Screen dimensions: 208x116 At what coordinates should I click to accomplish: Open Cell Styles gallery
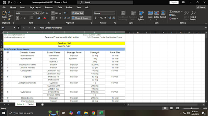point(141,15)
